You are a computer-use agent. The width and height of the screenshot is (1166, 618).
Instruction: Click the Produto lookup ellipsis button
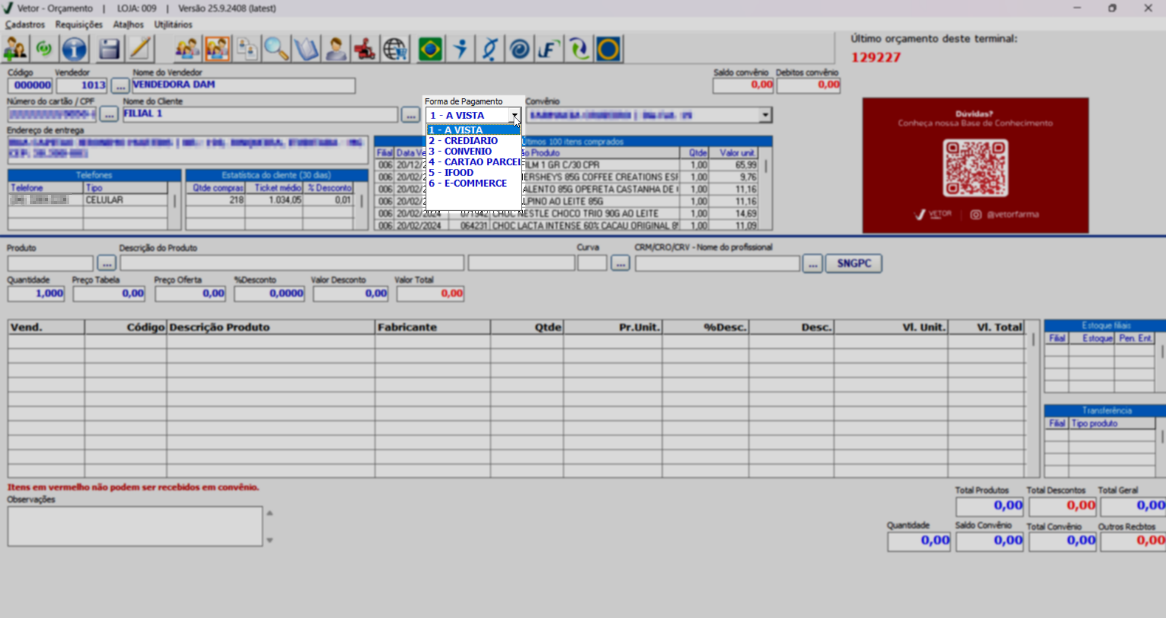pos(106,263)
